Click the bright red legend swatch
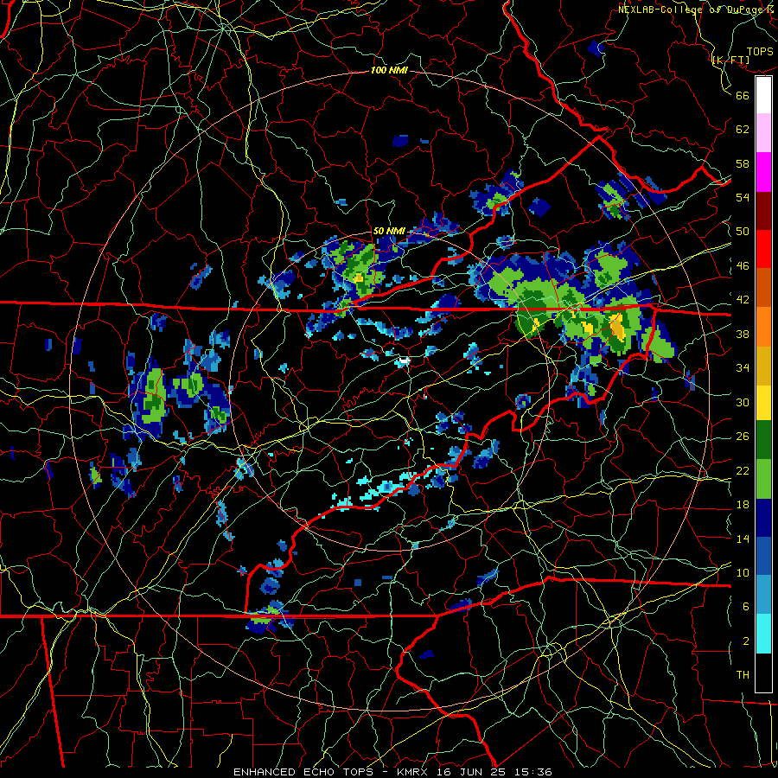The image size is (778, 778). pos(763,249)
